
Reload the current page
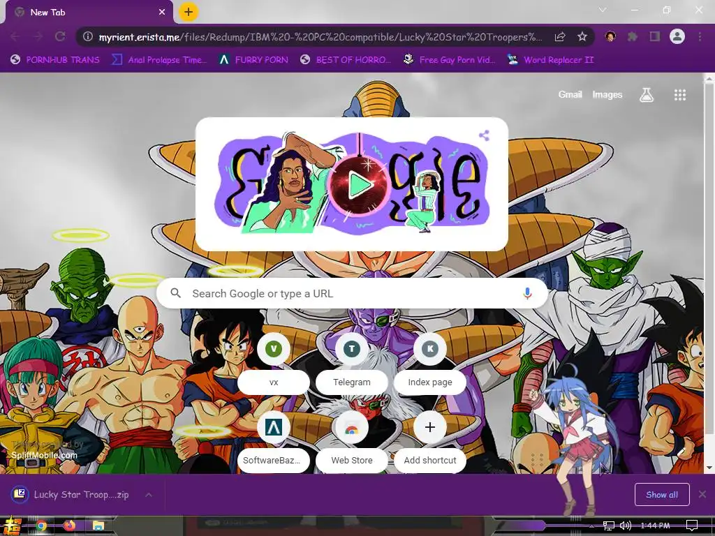(x=60, y=36)
